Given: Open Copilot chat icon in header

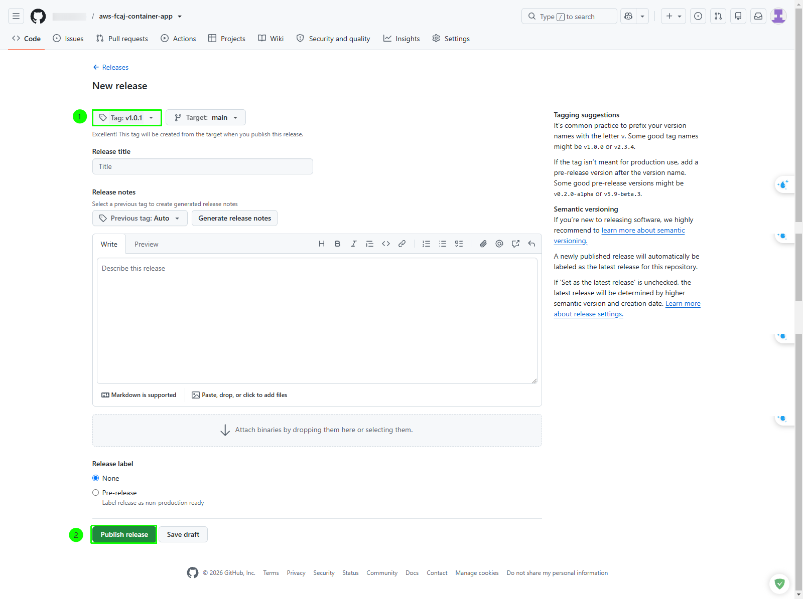Looking at the screenshot, I should coord(628,16).
